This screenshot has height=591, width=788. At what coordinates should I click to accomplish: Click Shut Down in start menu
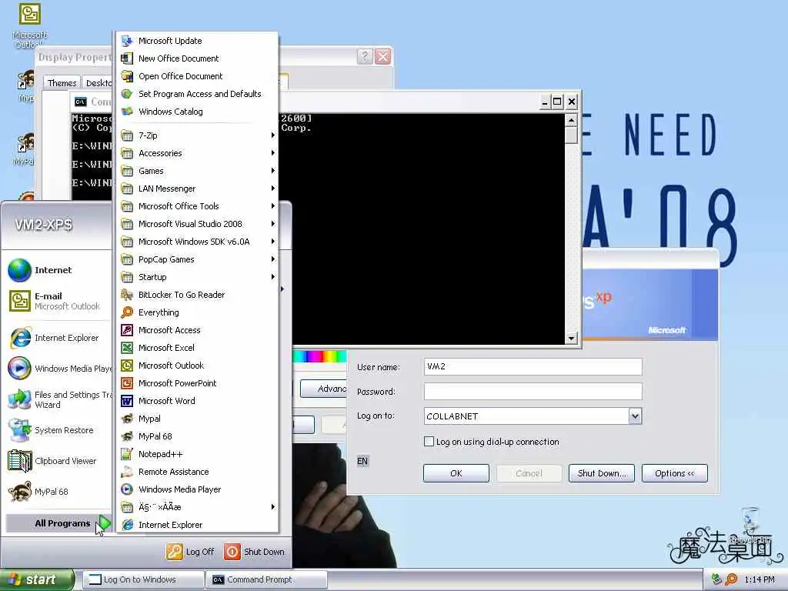tap(254, 552)
